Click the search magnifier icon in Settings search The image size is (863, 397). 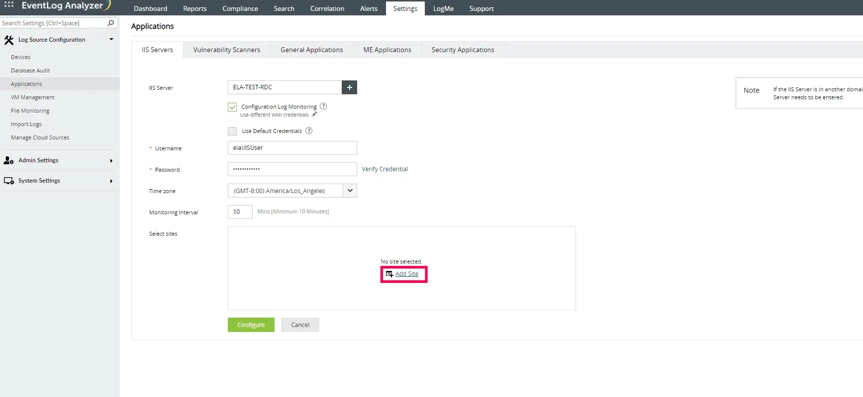pos(111,23)
